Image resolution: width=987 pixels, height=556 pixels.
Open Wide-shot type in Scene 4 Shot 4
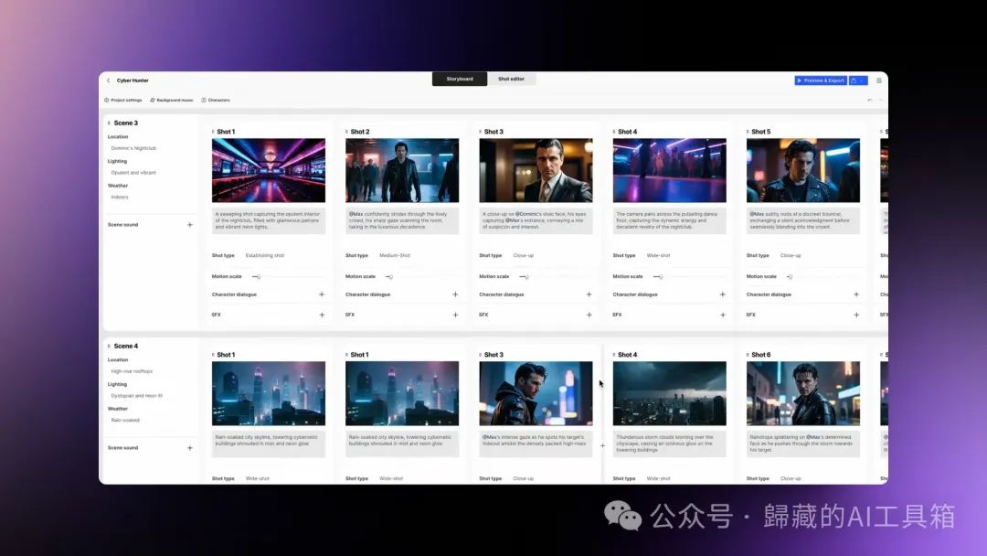pos(658,478)
